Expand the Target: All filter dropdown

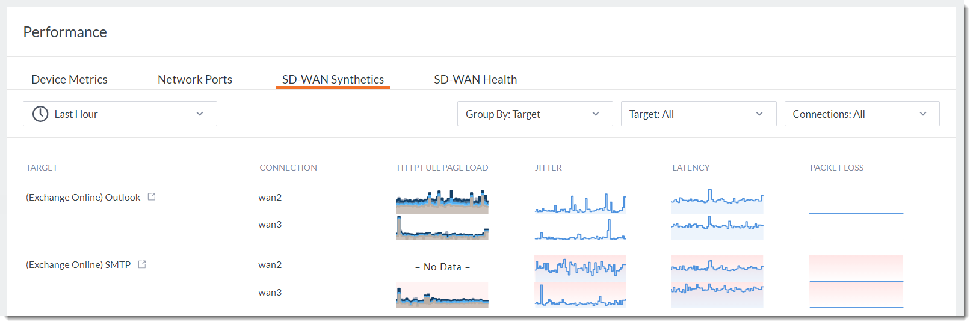[698, 114]
